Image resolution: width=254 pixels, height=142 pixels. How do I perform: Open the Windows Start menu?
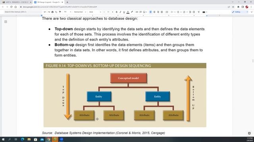tap(3, 139)
